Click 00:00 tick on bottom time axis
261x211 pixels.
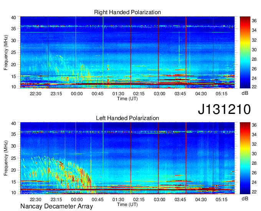point(77,200)
